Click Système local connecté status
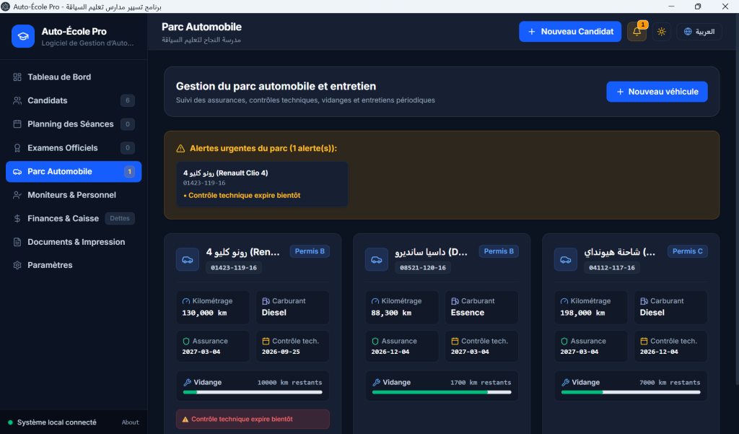The height and width of the screenshot is (434, 739). coord(52,422)
